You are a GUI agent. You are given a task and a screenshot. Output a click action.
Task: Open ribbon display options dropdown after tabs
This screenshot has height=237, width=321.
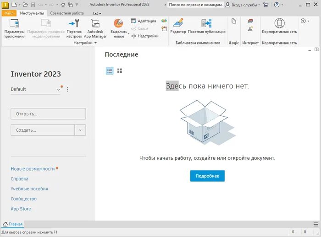pyautogui.click(x=97, y=13)
